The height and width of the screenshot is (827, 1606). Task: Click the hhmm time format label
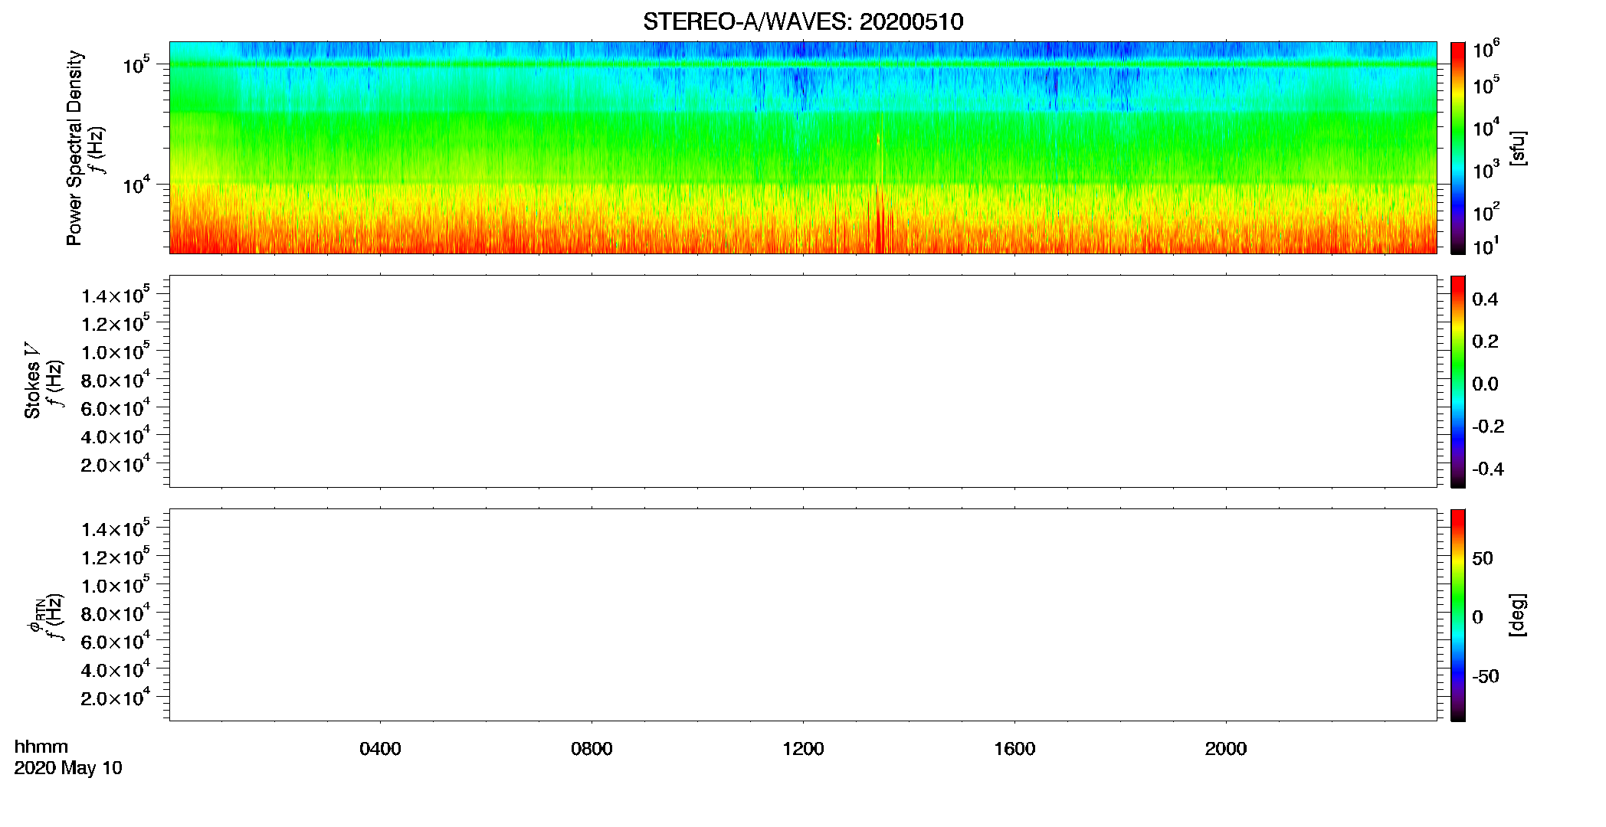click(41, 747)
